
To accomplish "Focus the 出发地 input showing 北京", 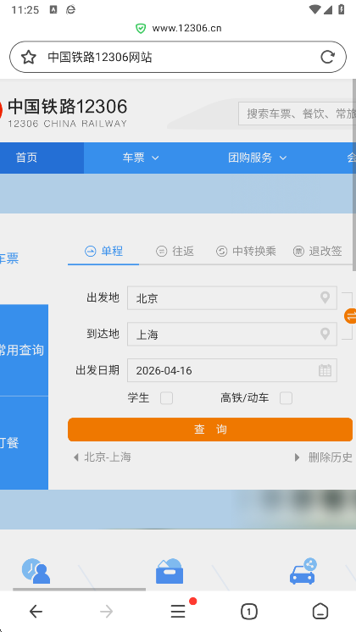I will click(232, 298).
